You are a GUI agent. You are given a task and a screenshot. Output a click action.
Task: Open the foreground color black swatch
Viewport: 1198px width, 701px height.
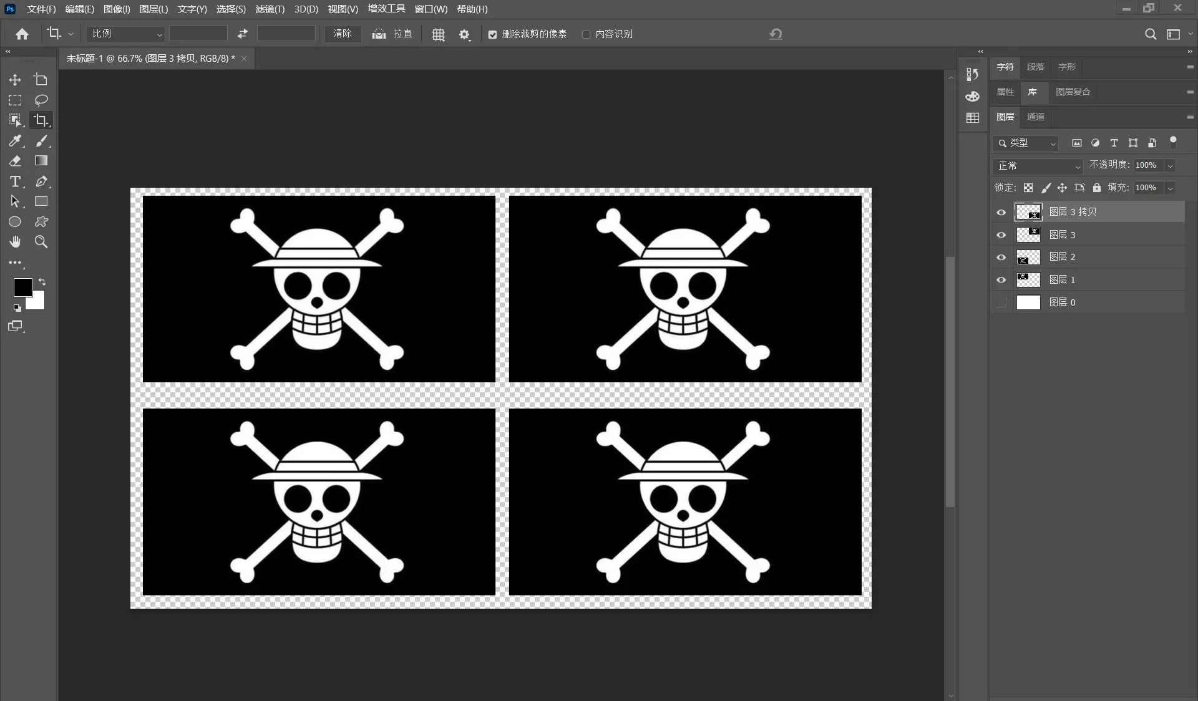pos(22,287)
